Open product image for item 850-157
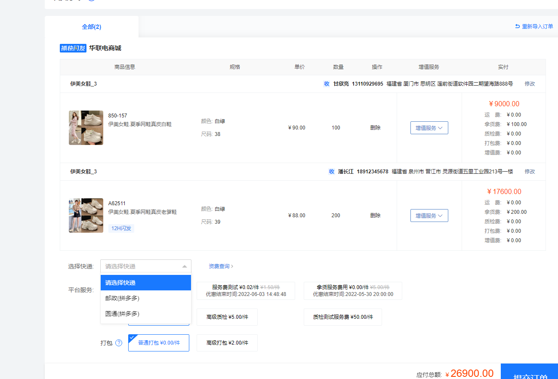 pyautogui.click(x=86, y=128)
